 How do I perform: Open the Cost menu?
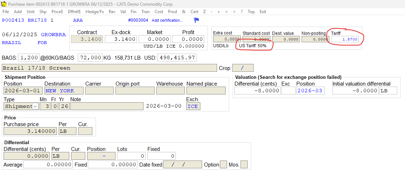[159, 12]
